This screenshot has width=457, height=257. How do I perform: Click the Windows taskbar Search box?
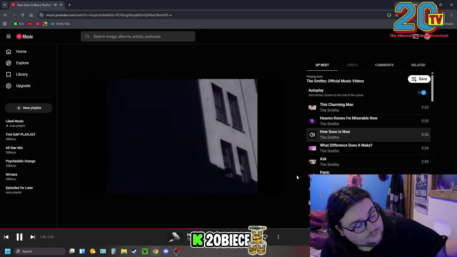point(39,251)
